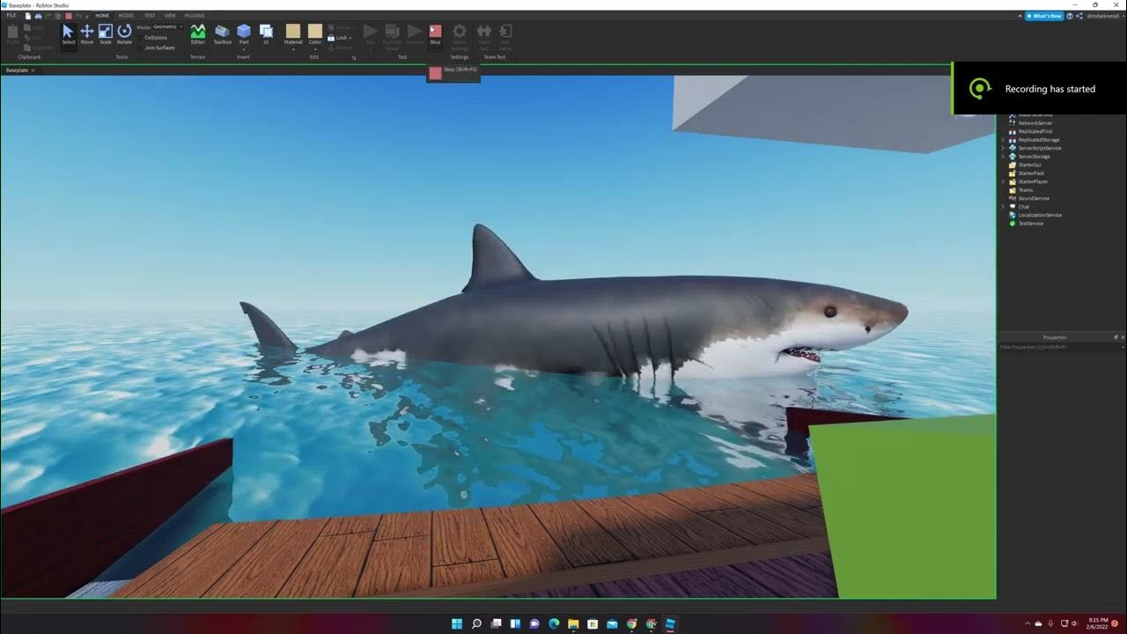Activate the Move tool
Screen dimensions: 1127x634
[x=87, y=34]
